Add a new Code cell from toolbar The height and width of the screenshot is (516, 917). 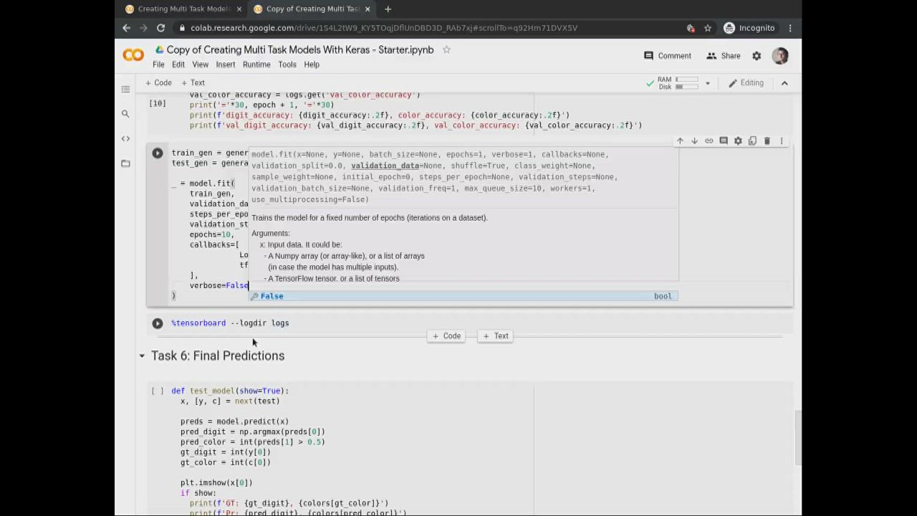(158, 83)
